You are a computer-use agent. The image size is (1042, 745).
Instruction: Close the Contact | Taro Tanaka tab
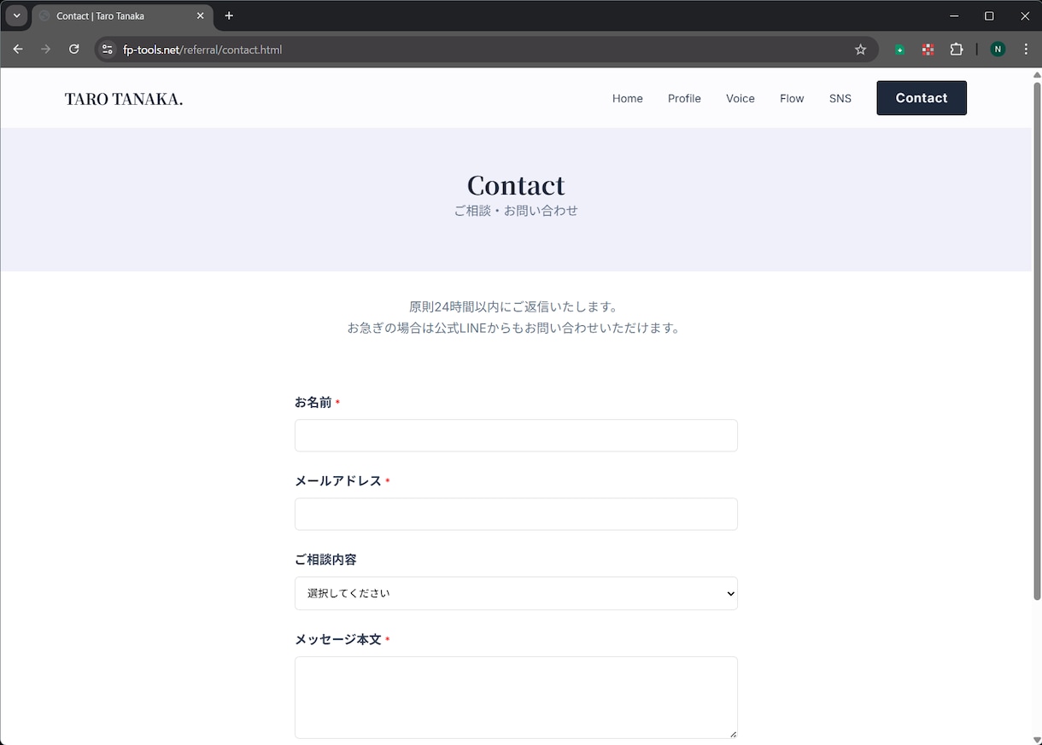click(x=201, y=15)
